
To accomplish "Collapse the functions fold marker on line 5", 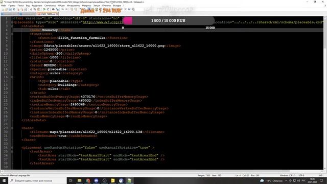I will coord(12,34).
